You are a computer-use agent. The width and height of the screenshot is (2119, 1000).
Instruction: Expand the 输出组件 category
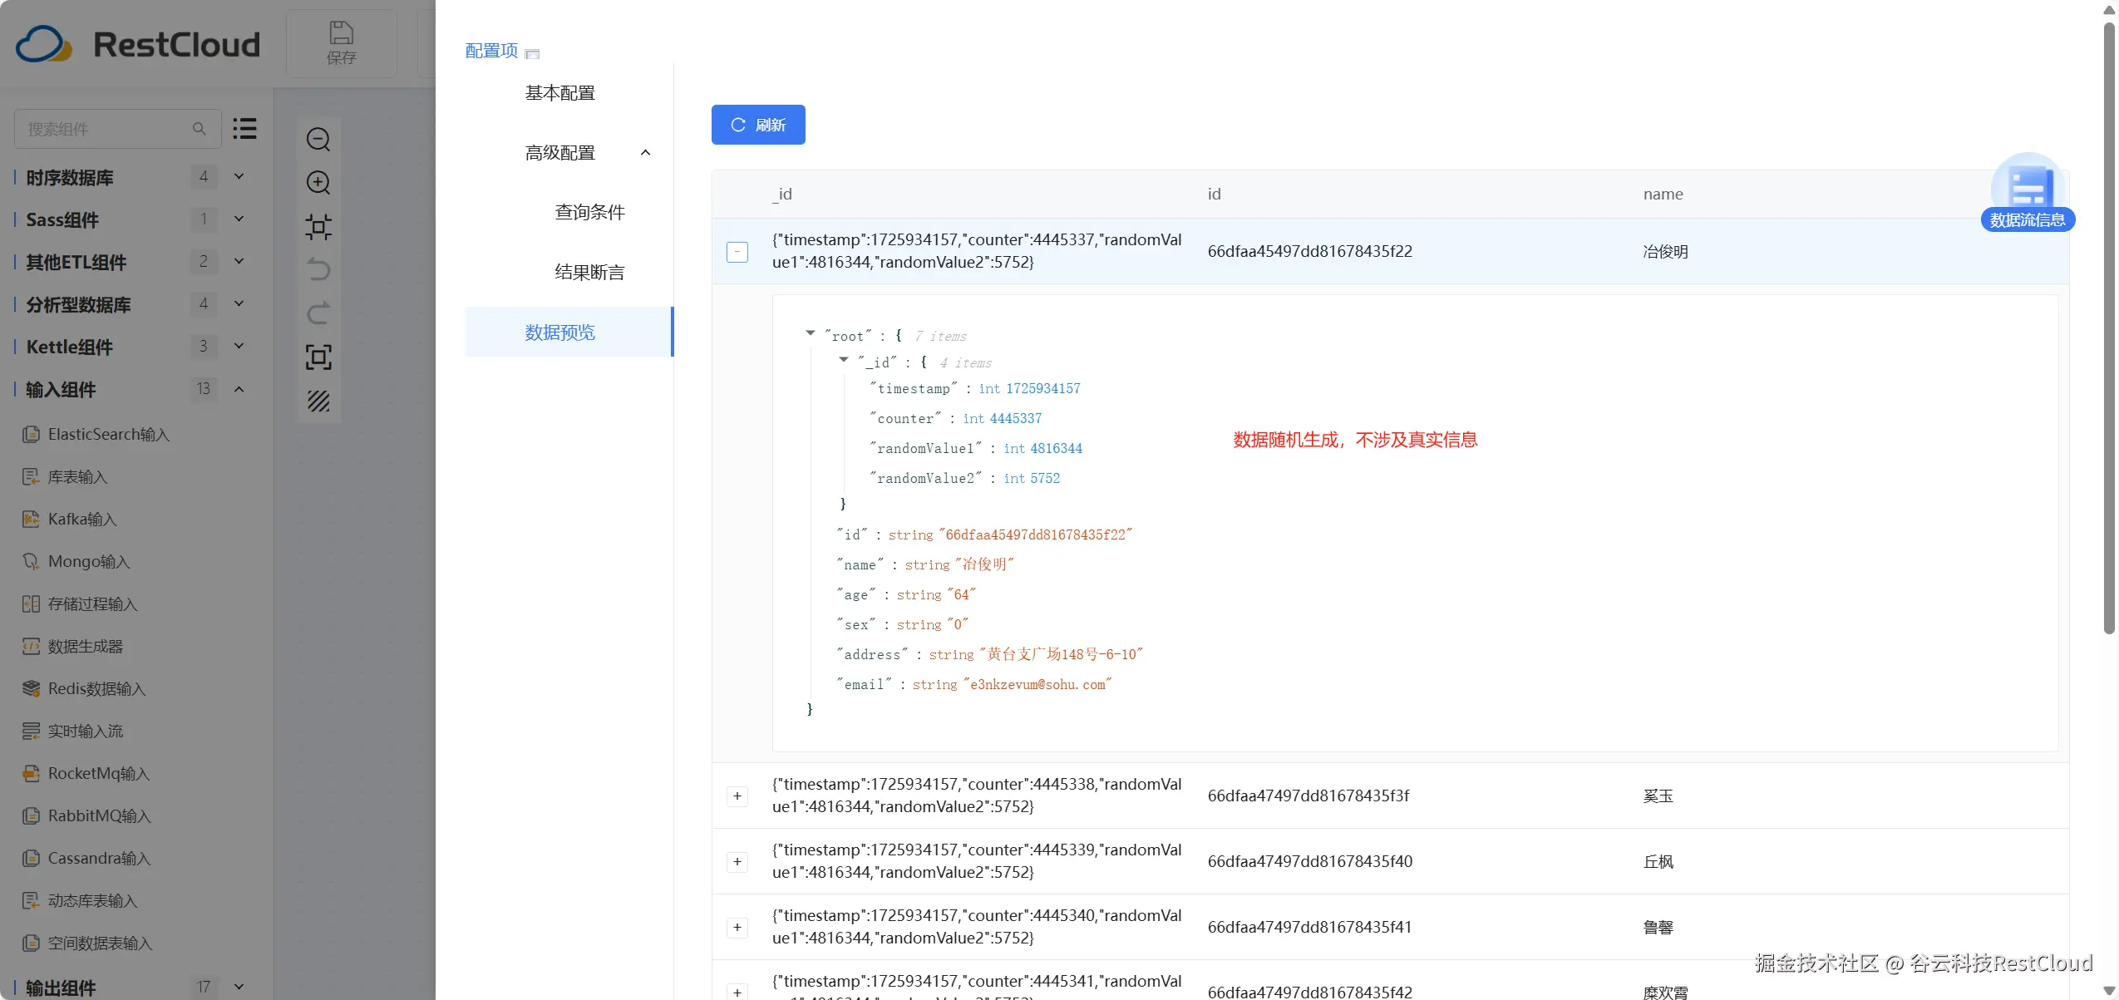[239, 987]
